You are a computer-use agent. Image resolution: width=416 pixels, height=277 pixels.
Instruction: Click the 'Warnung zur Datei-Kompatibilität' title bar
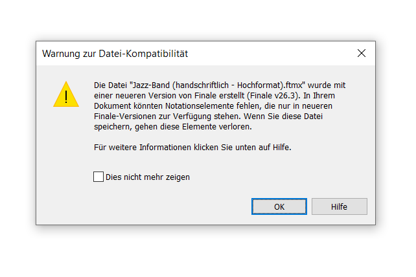click(196, 53)
